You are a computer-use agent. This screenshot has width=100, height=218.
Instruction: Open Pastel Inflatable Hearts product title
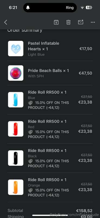coord(44,46)
